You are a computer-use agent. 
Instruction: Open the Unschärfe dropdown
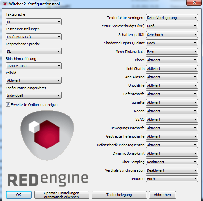[x=172, y=85]
